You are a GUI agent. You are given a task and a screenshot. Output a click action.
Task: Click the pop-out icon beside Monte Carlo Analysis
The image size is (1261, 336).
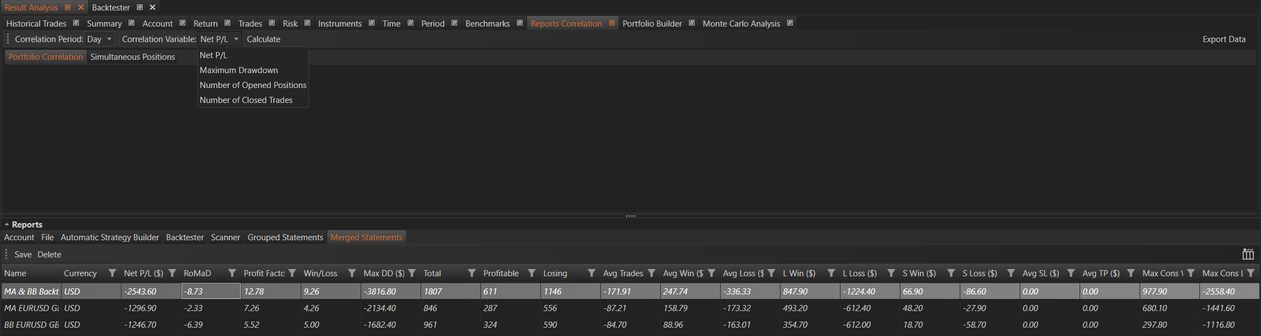coord(790,23)
